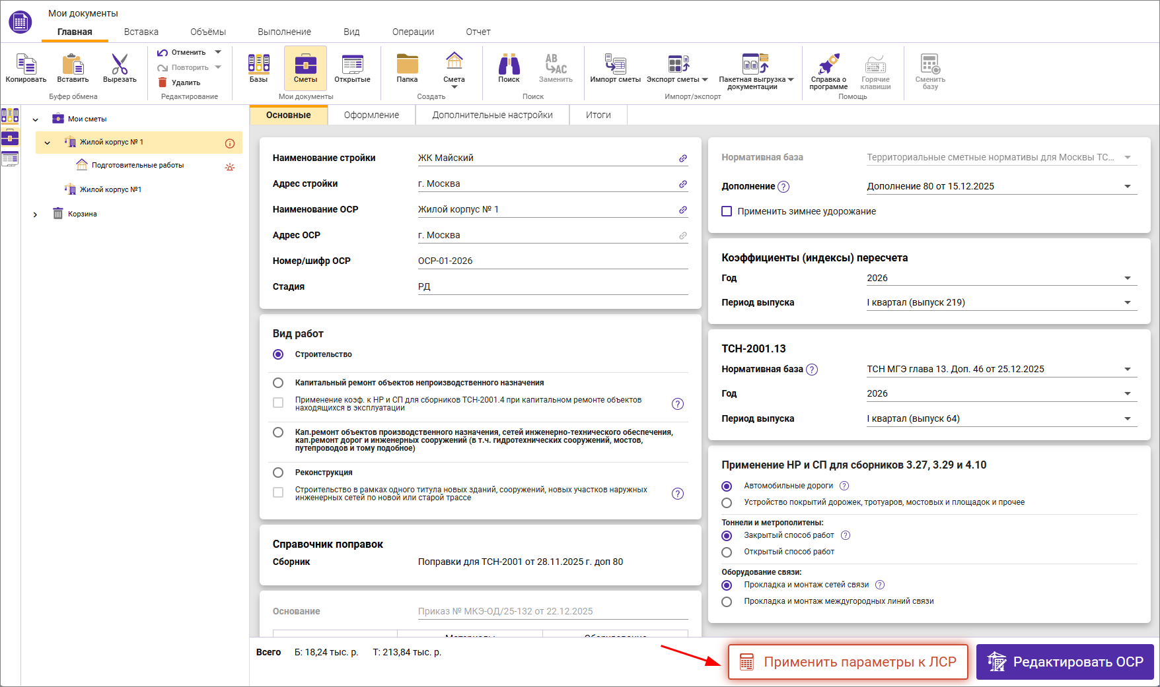Click the Редактировать ОСР button
This screenshot has height=687, width=1160.
click(1065, 662)
